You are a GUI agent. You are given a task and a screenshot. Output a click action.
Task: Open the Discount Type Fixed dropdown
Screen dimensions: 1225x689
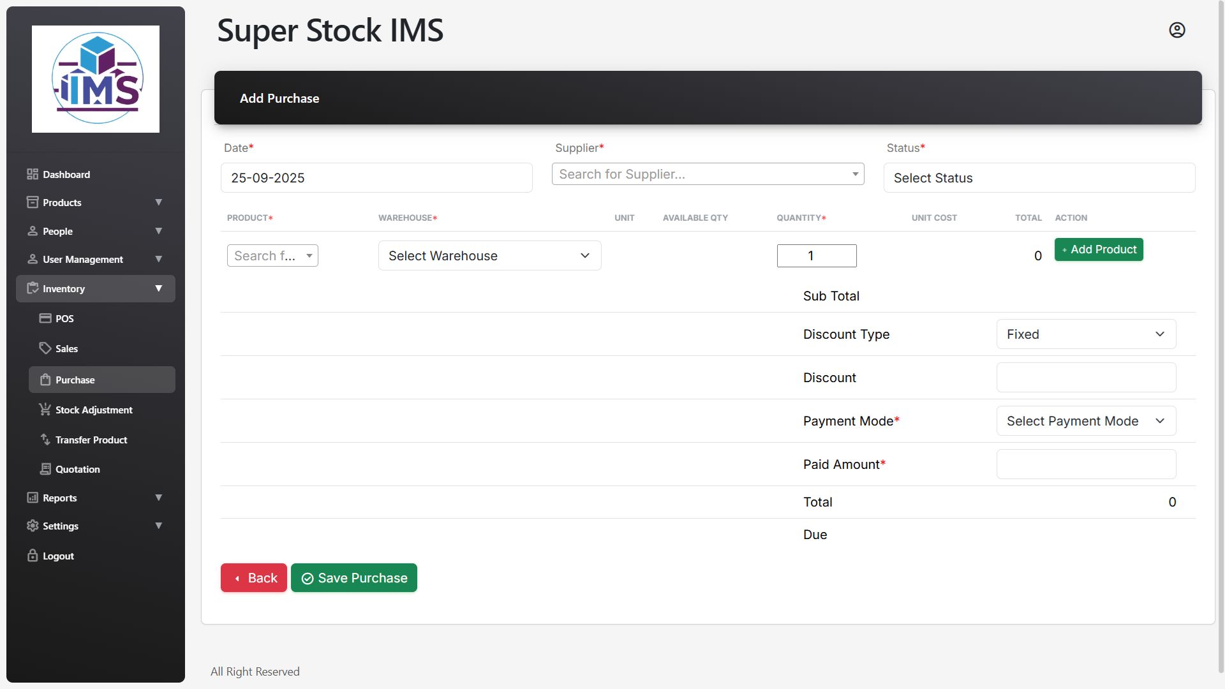coord(1085,334)
